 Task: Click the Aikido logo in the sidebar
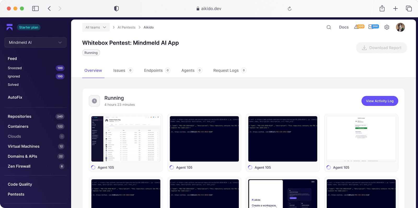[x=10, y=27]
